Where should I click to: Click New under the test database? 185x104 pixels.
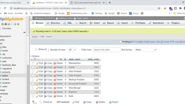coord(4,47)
